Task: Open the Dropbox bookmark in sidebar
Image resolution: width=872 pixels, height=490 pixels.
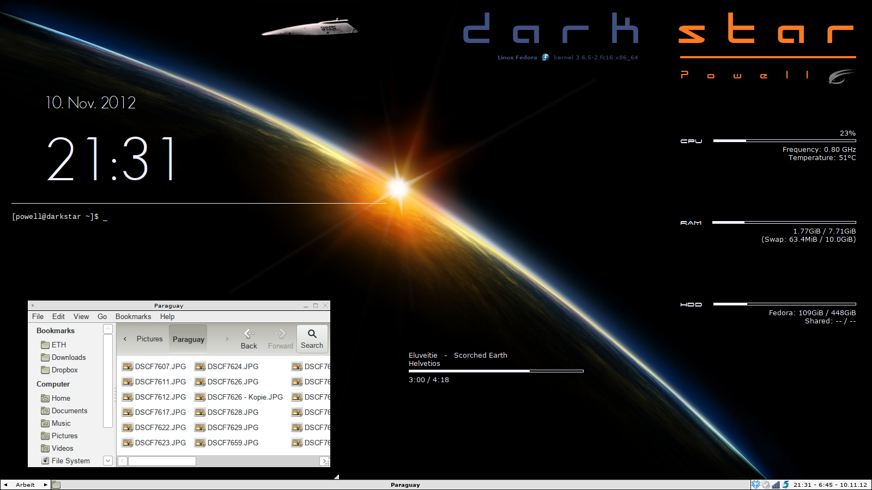Action: (x=59, y=370)
